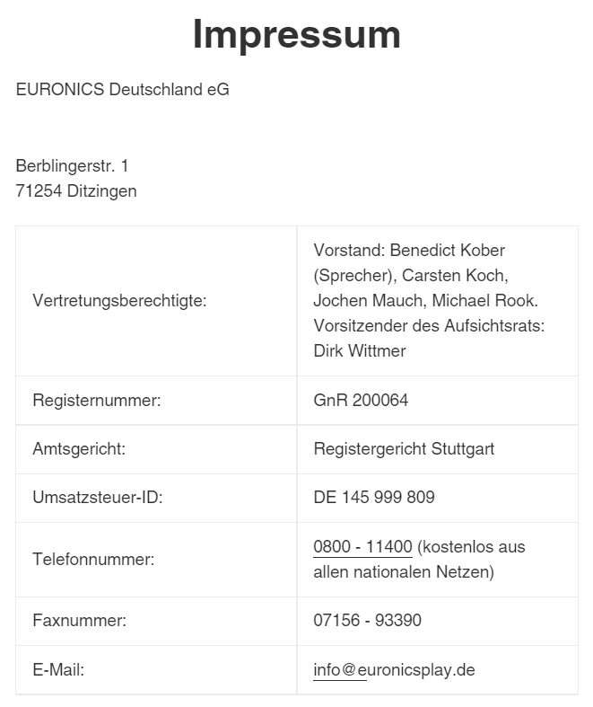Click the Registernummer label
The height and width of the screenshot is (707, 593).
97,401
